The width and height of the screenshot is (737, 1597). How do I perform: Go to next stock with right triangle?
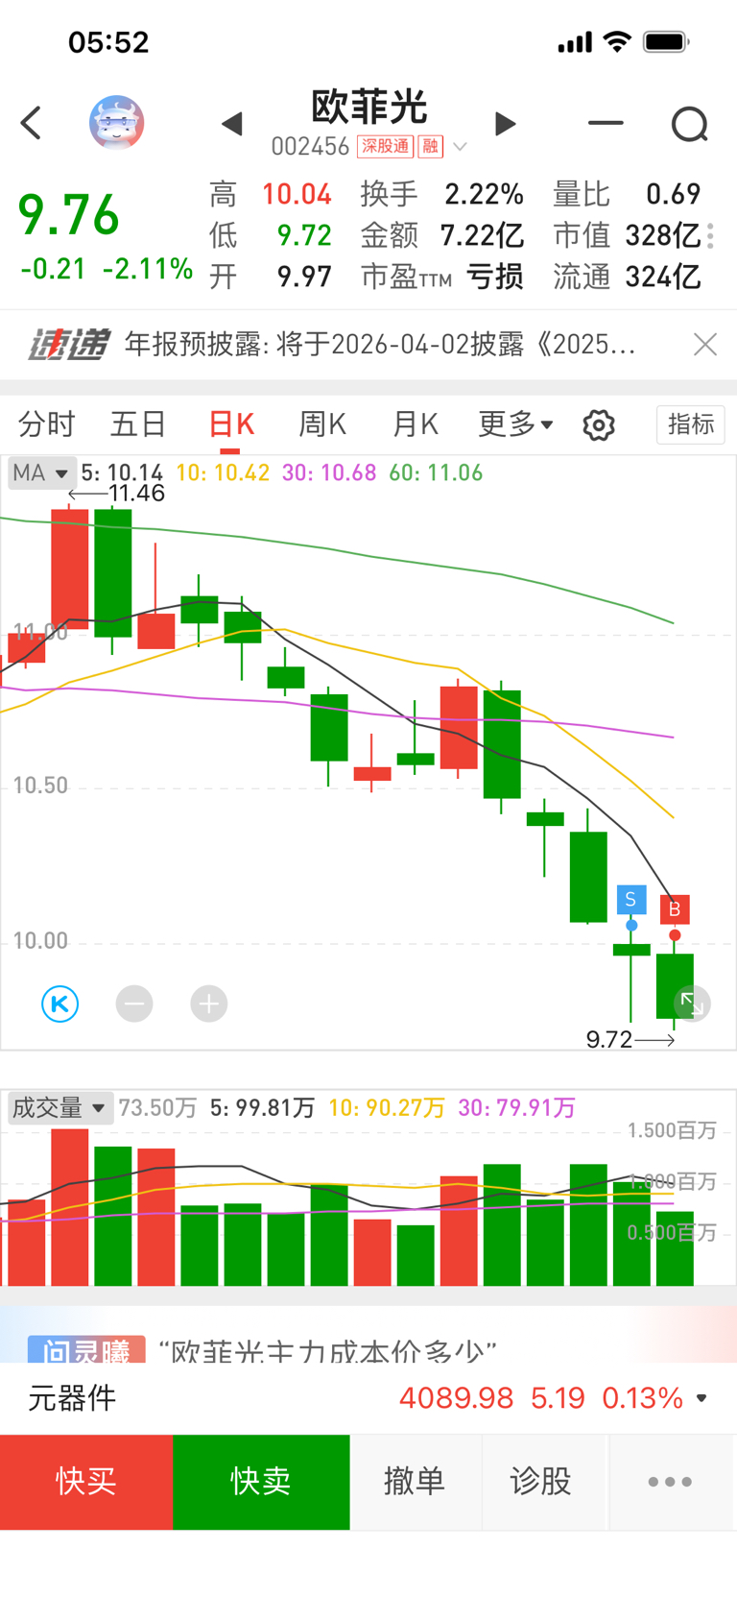(505, 124)
